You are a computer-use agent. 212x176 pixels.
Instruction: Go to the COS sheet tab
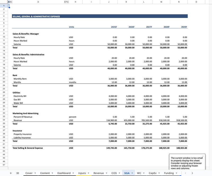coord(114,173)
